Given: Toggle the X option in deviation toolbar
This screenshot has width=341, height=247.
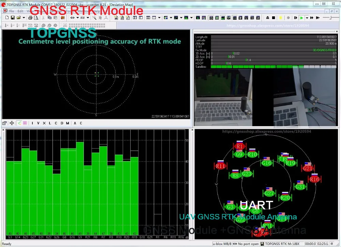Looking at the screenshot, I should click(x=44, y=123).
